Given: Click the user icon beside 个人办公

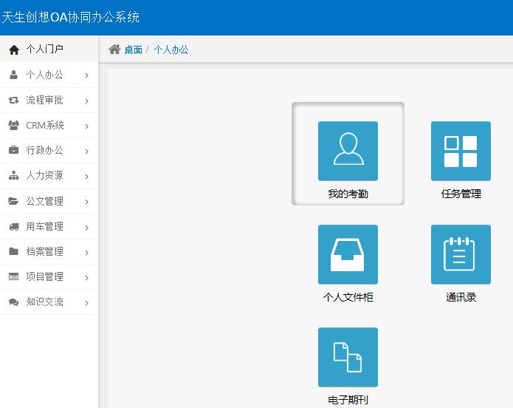Looking at the screenshot, I should click(x=14, y=75).
